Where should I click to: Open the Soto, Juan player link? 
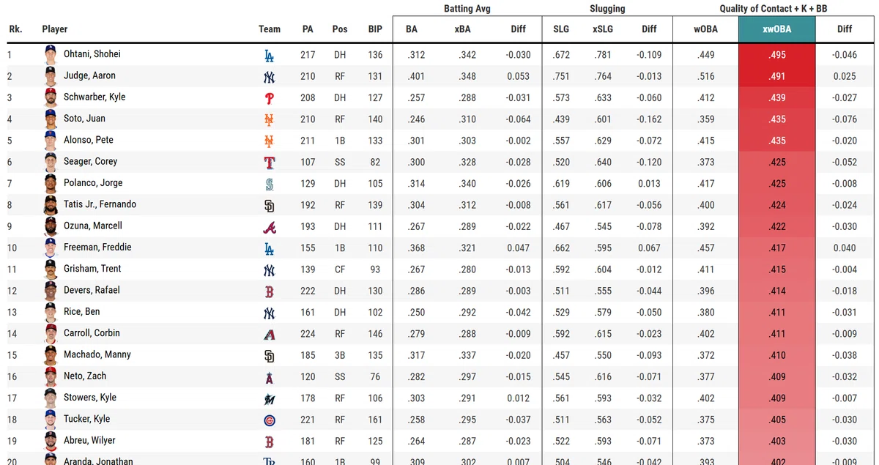(x=84, y=119)
